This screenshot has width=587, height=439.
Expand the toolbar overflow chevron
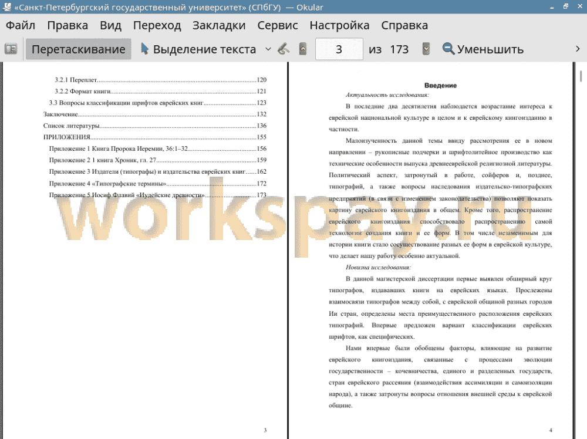(x=578, y=49)
